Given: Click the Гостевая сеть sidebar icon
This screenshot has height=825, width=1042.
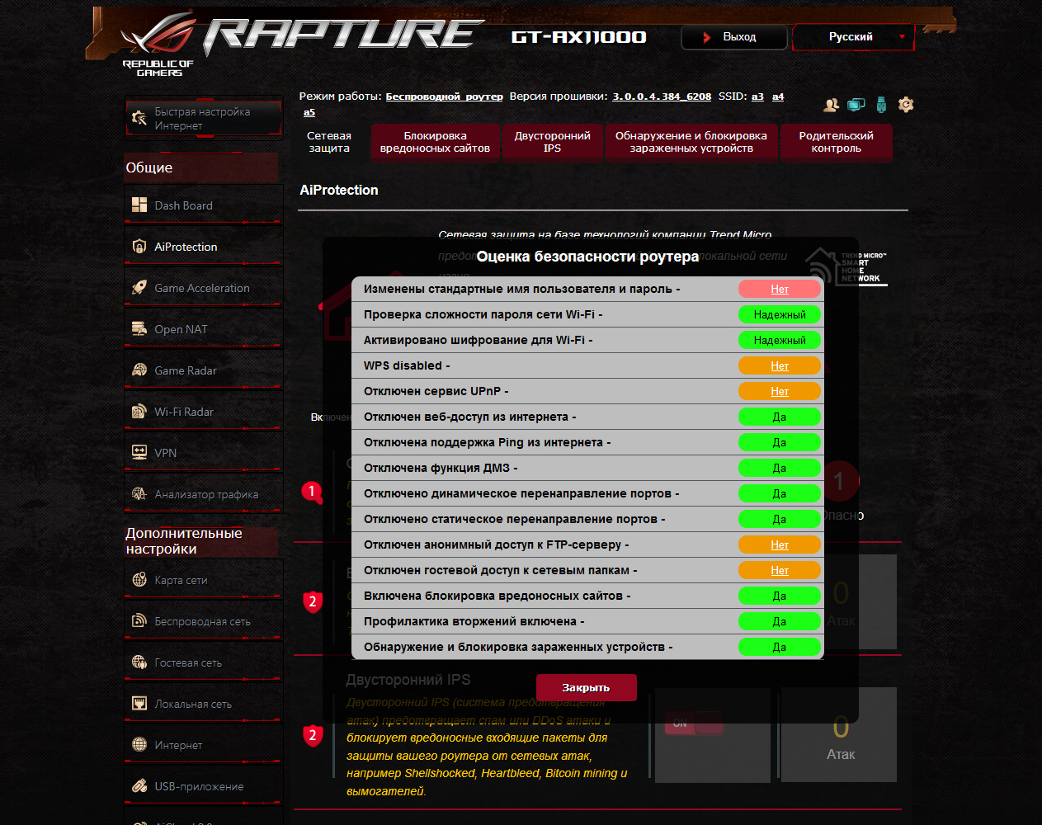Looking at the screenshot, I should coord(139,662).
